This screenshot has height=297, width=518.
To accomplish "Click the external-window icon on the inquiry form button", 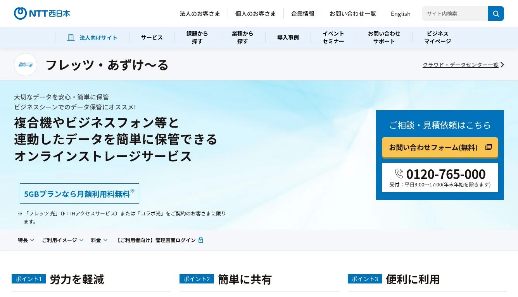I will (489, 147).
